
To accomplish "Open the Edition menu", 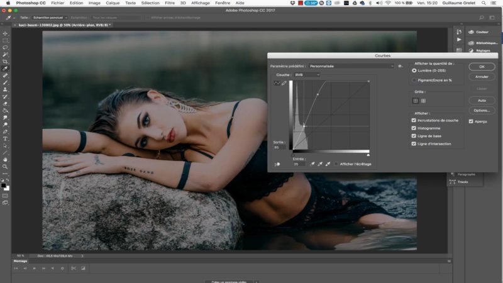I will (76, 3).
